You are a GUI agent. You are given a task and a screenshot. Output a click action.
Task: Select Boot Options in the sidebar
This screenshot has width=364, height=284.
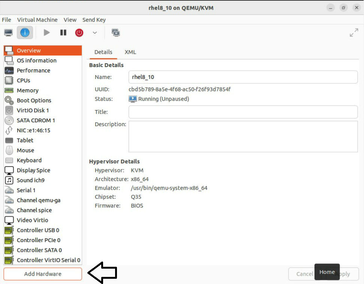coord(34,100)
